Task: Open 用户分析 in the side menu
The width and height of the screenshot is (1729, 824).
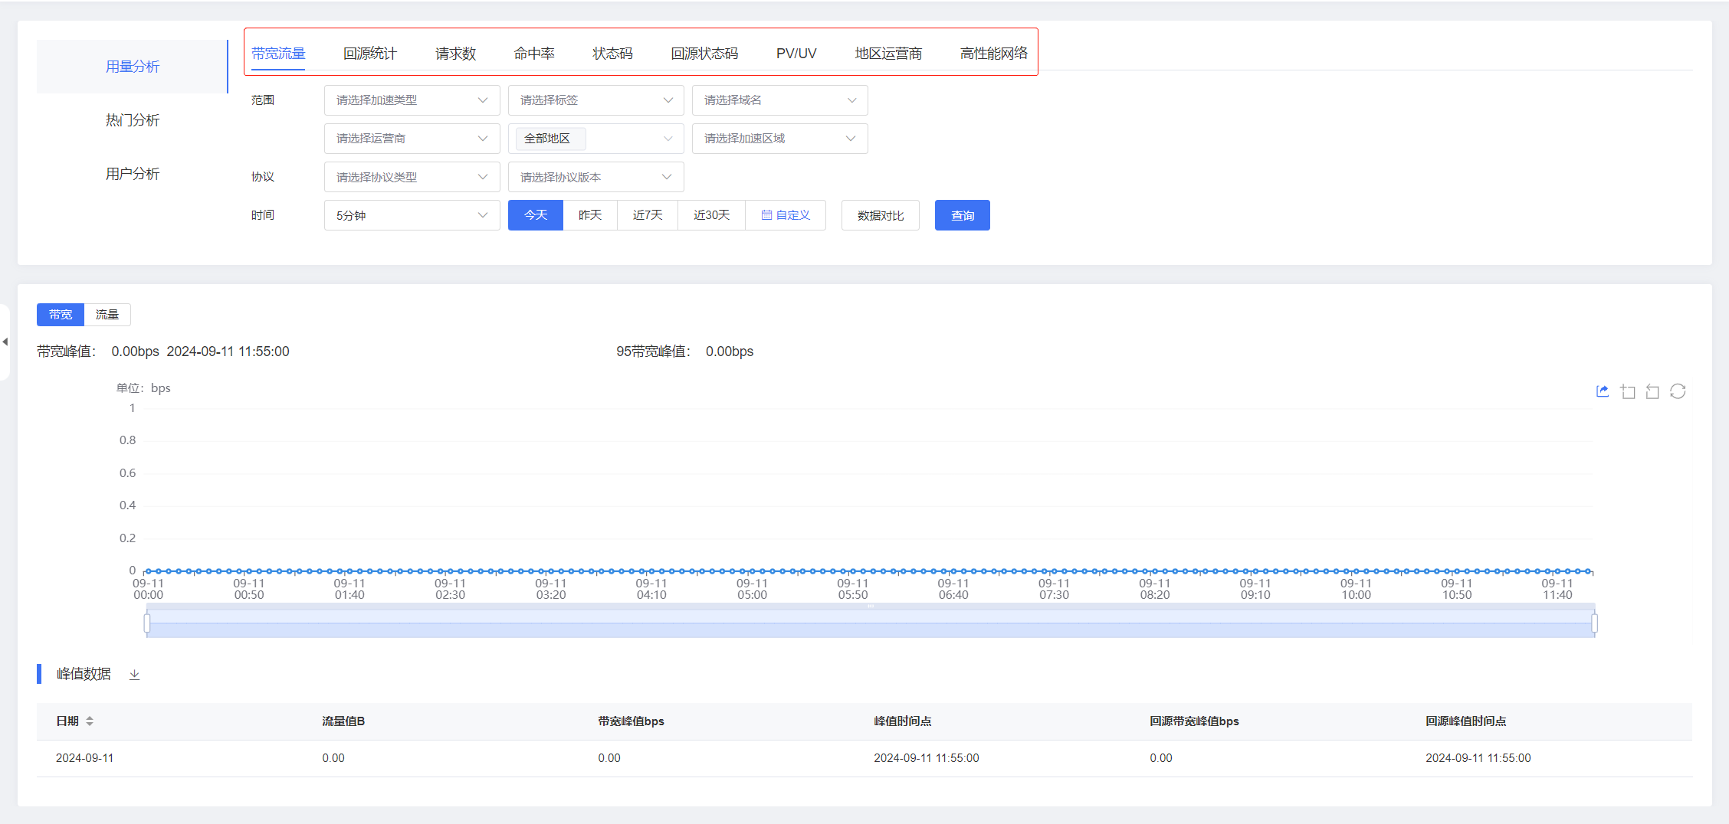Action: click(x=133, y=174)
